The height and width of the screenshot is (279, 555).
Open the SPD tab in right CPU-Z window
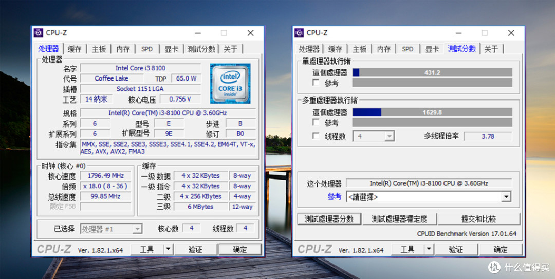point(408,49)
